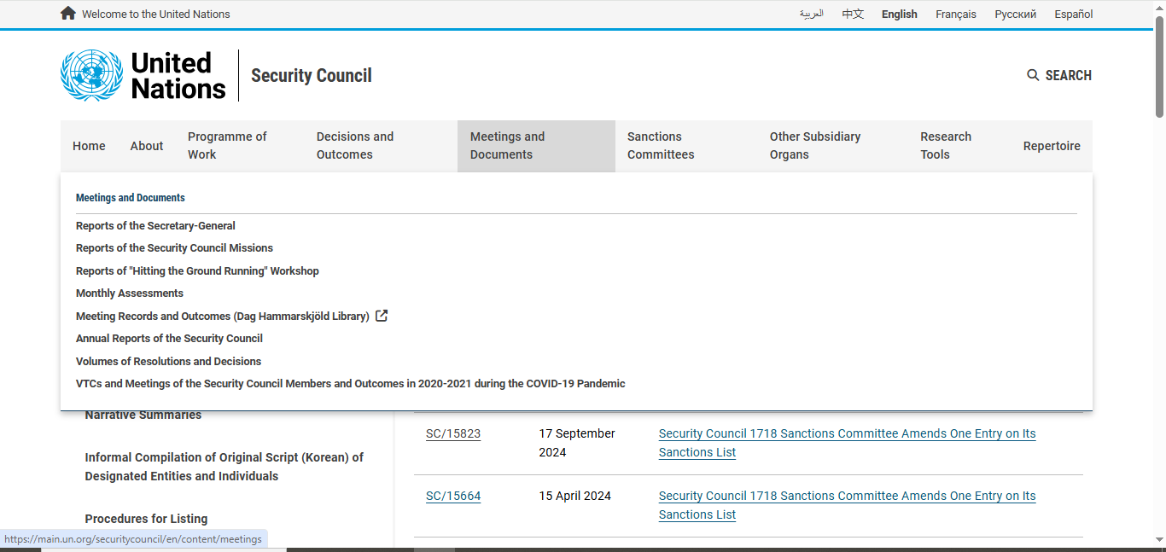Click the United Nations emblem logo
Screen dimensions: 1166x552
[91, 75]
